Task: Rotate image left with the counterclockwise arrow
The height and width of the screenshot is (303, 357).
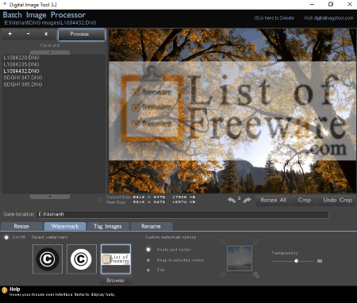Action: coord(232,200)
